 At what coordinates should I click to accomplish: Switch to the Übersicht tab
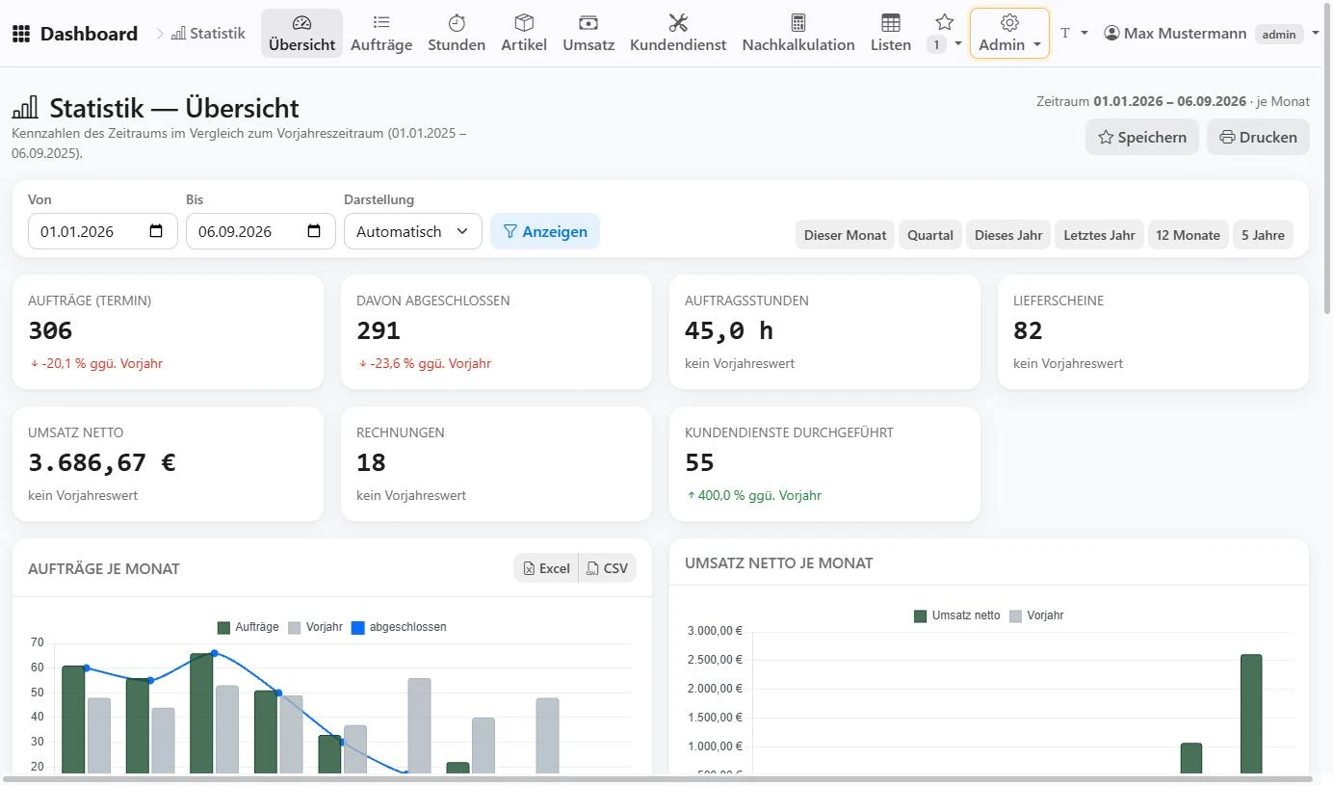302,34
